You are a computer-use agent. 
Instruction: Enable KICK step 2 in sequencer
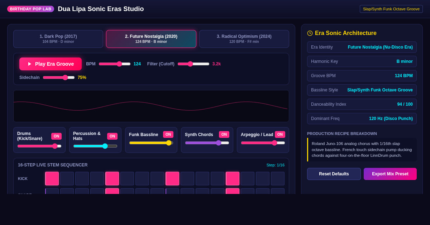pos(67,179)
